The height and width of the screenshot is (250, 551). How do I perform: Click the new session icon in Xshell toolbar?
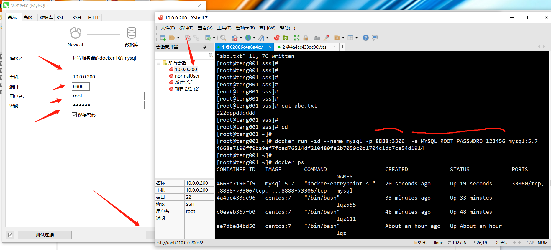coord(163,38)
